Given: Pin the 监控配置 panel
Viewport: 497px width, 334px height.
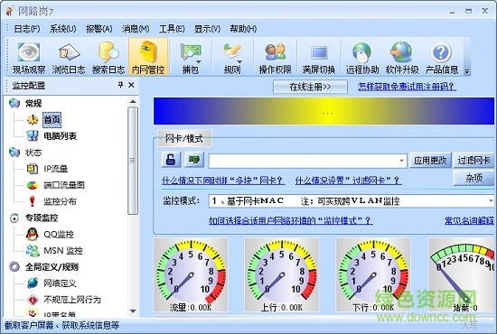Looking at the screenshot, I should pos(120,85).
